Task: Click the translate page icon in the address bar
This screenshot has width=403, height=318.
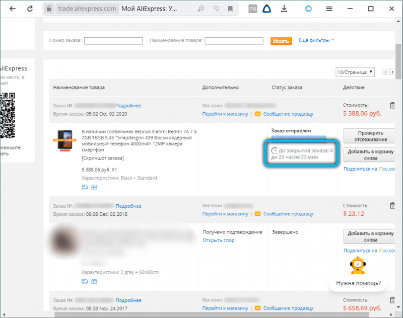Action: 216,9
